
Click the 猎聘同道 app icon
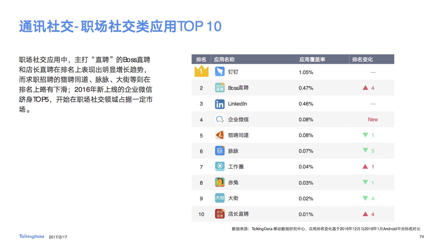coord(220,135)
